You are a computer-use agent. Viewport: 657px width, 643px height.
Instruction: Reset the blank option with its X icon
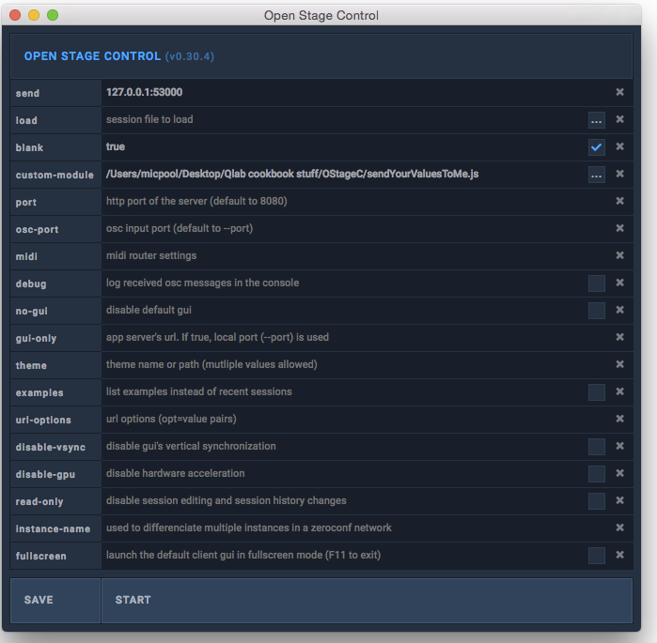[x=619, y=146]
